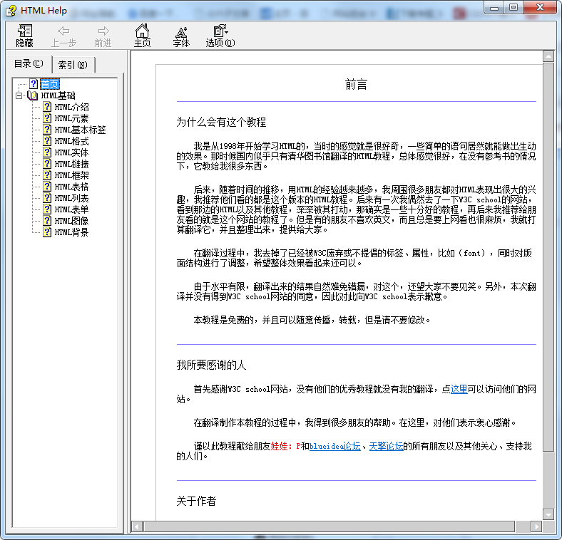Screen dimensions: 562x540
Task: Click the vertical scrollbar up arrow
Action: coord(548,56)
